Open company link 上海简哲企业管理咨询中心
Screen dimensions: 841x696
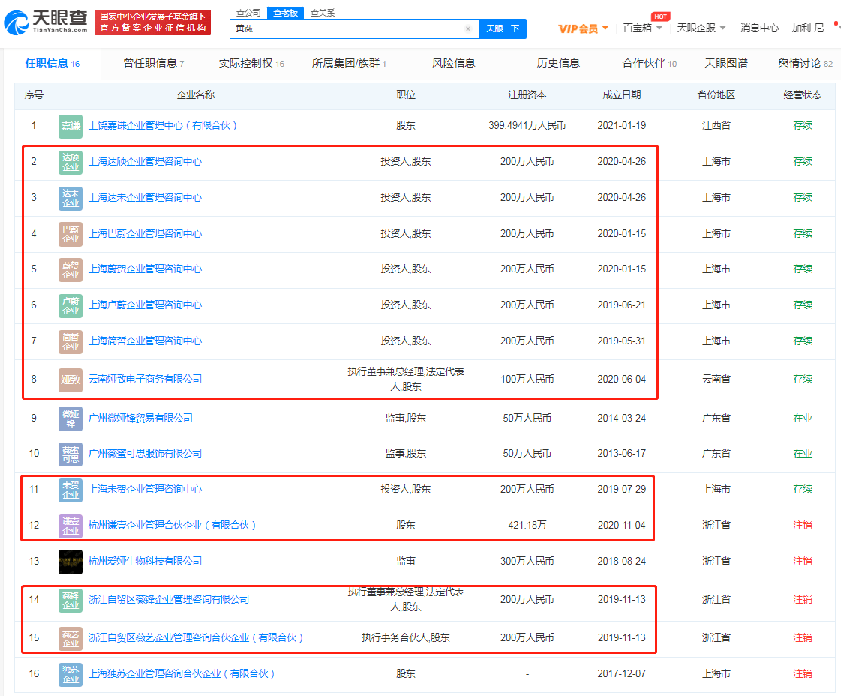[145, 341]
